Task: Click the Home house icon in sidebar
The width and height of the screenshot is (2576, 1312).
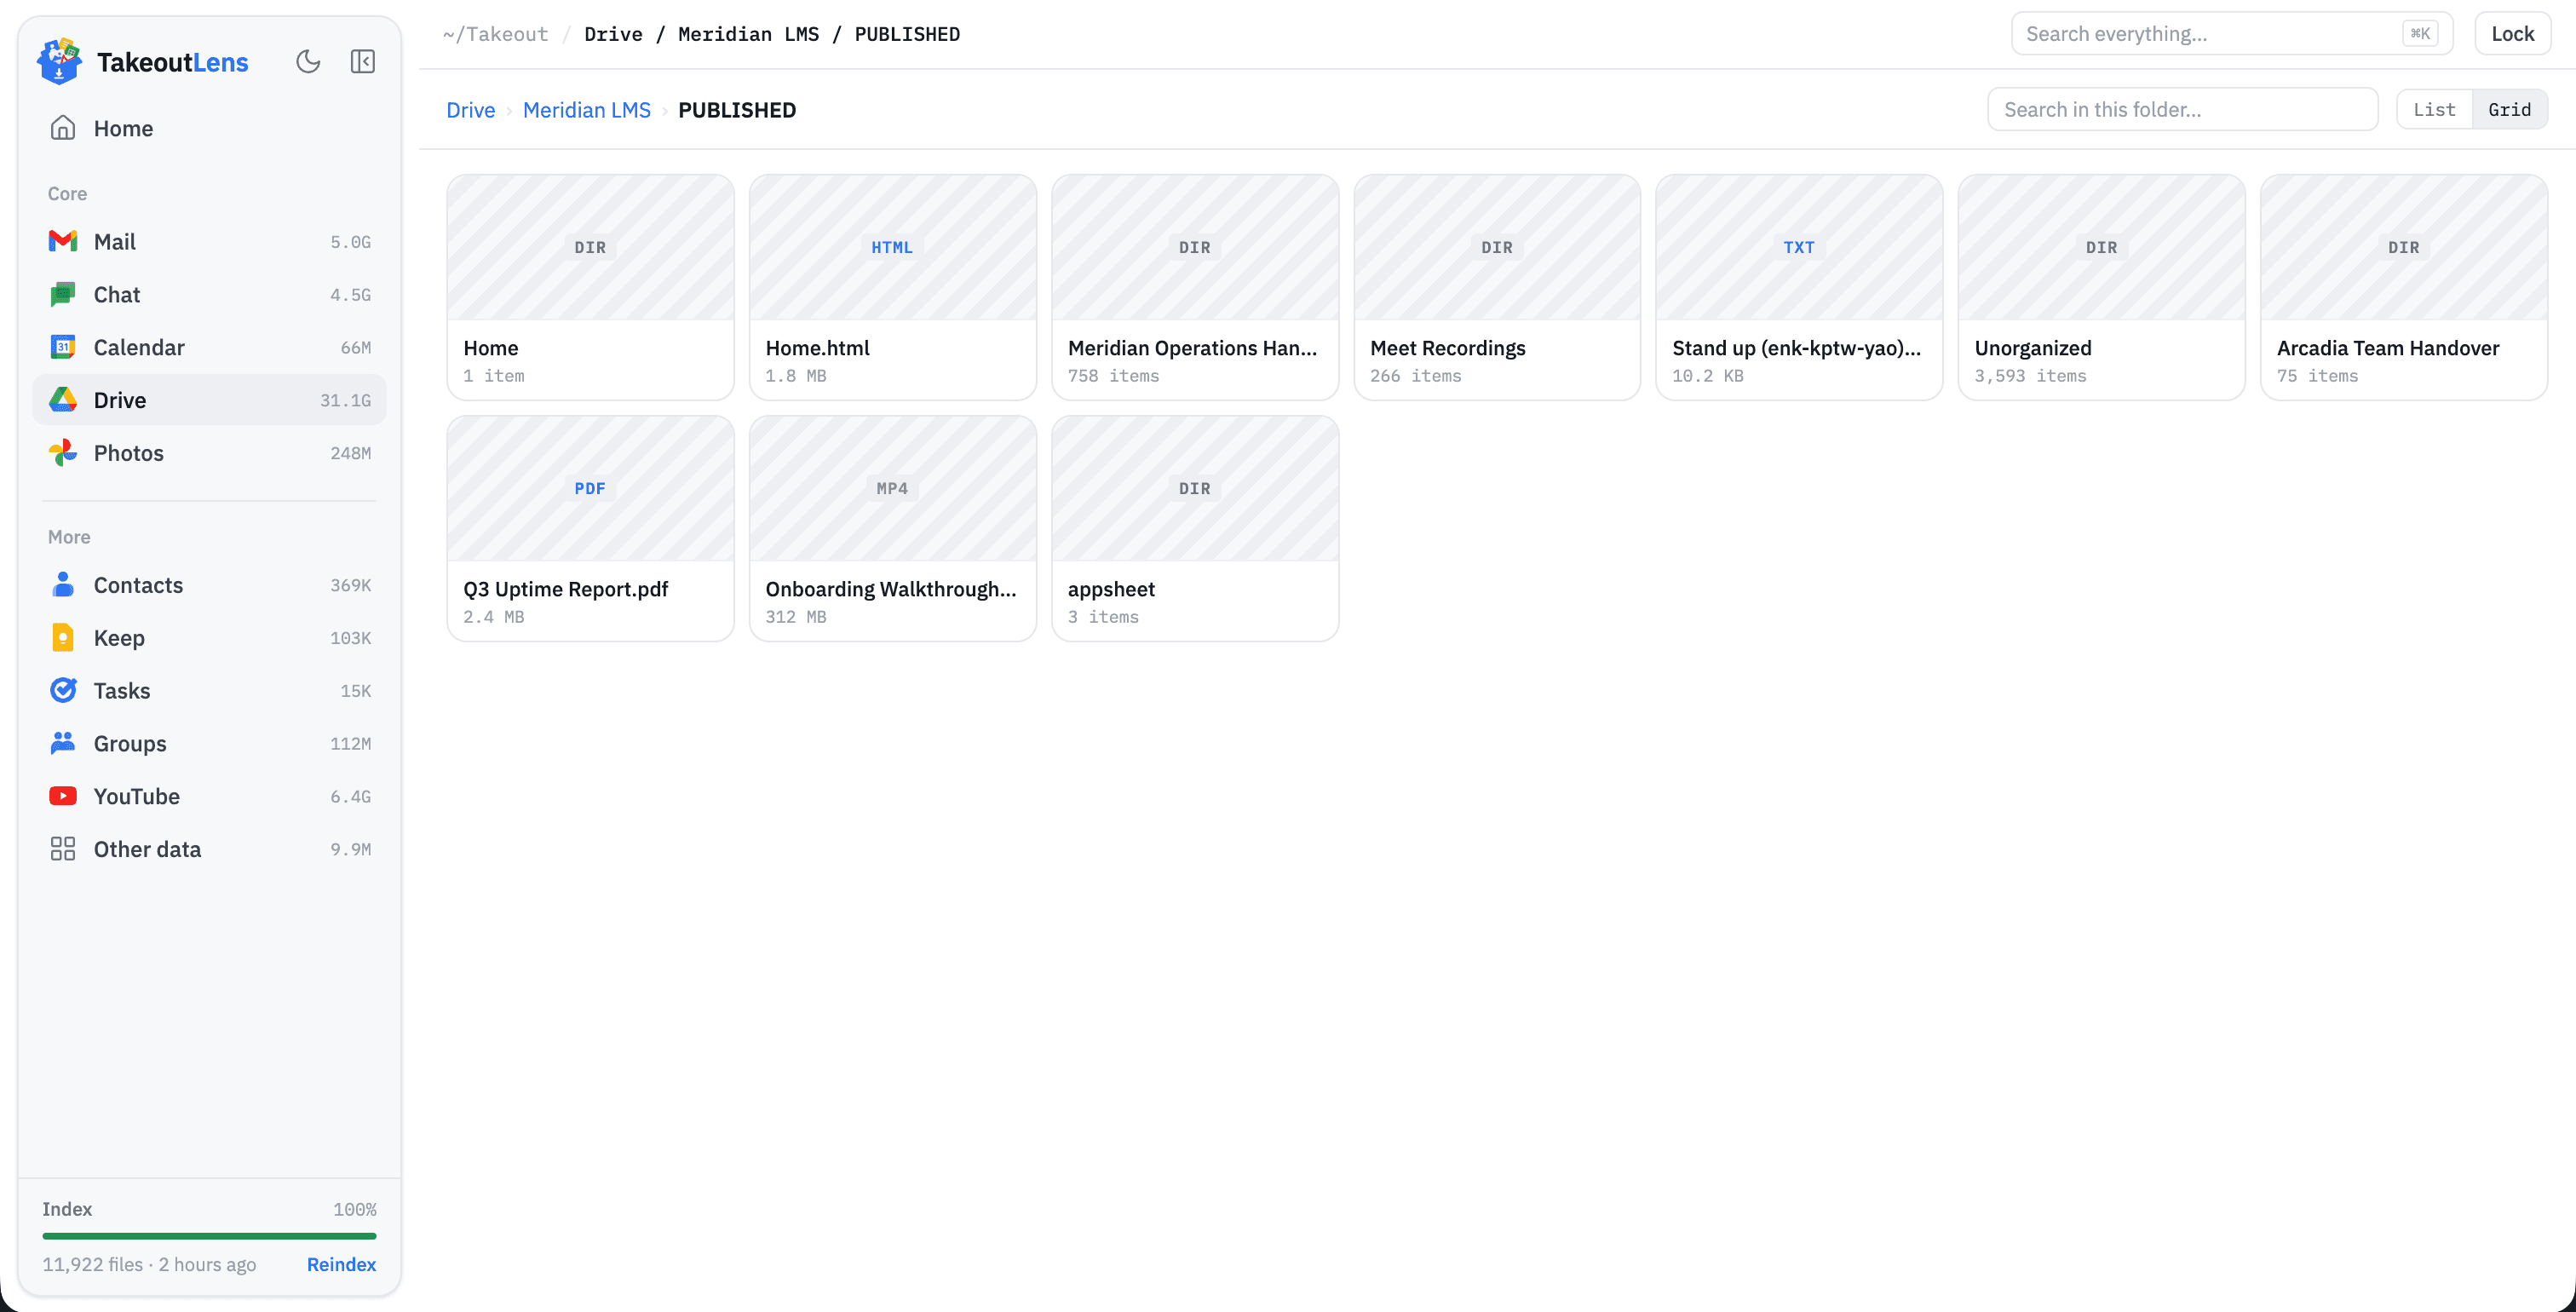Action: [x=63, y=128]
